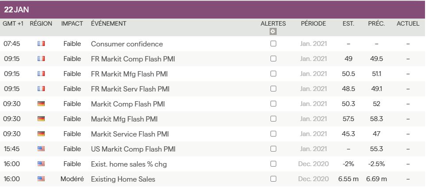
Task: Check alert box for Existing Home Sales
Action: click(x=273, y=179)
